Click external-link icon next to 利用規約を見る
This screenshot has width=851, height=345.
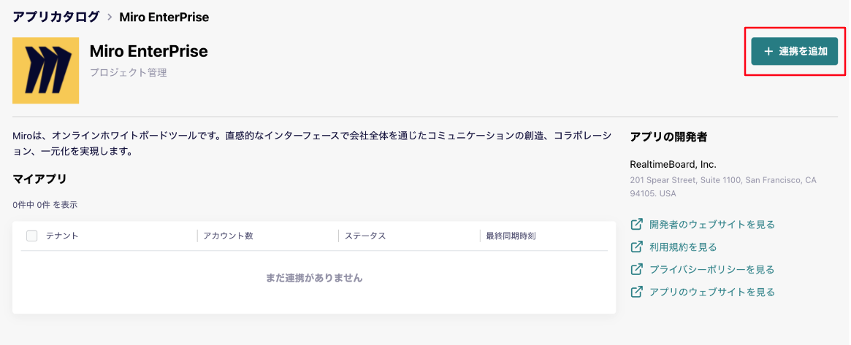pos(637,247)
